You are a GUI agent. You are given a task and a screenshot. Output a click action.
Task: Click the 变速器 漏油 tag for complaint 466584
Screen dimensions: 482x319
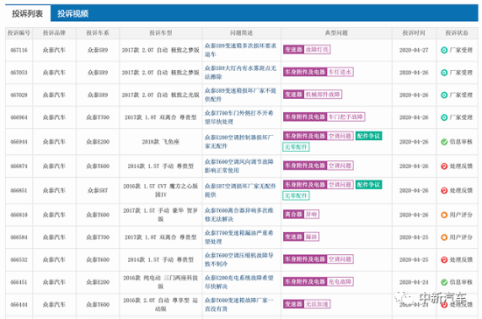pyautogui.click(x=301, y=237)
